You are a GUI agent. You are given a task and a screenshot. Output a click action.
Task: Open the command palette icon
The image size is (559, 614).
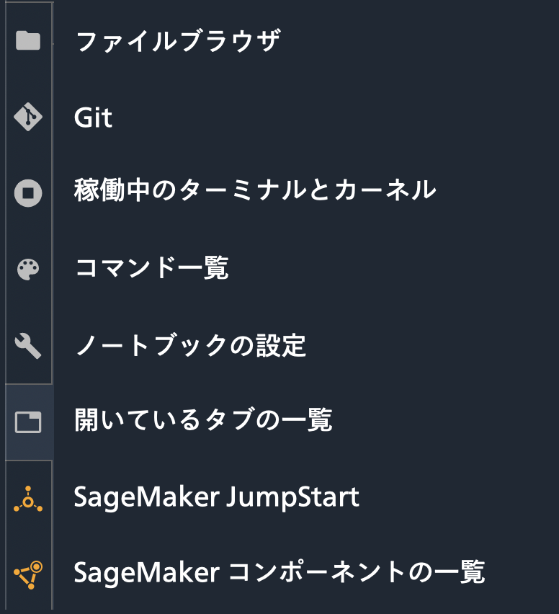click(x=29, y=268)
